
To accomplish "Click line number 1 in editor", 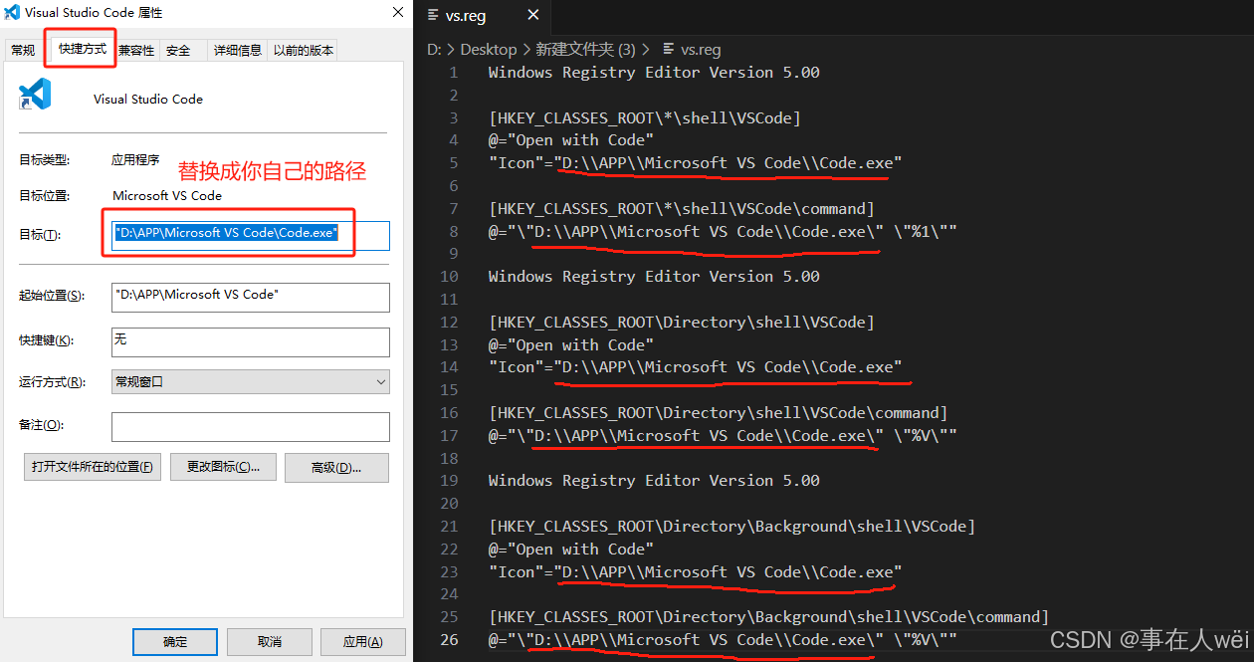I will pyautogui.click(x=453, y=73).
